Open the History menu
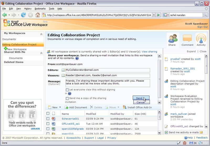 28,9
